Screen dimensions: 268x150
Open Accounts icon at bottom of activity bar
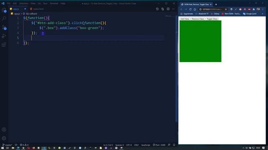[x=4, y=130]
